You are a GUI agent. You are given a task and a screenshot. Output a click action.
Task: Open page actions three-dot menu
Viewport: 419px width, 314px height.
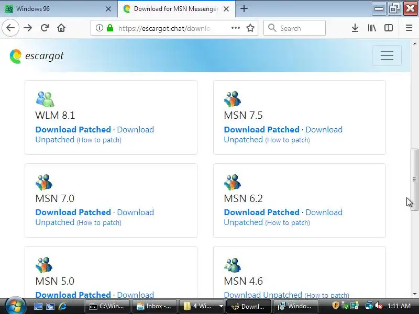(x=235, y=28)
